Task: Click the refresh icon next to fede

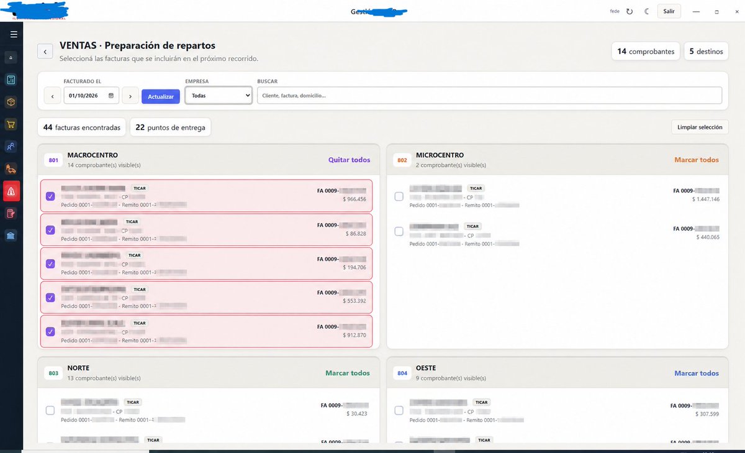Action: (630, 11)
